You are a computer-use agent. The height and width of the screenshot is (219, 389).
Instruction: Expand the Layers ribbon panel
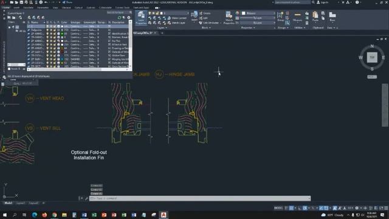(162, 28)
